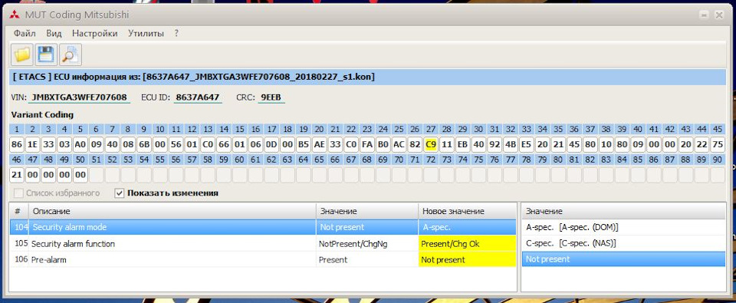Viewport: 736px width, 303px height.
Task: Select byte 46 value 21
Action: tap(16, 175)
